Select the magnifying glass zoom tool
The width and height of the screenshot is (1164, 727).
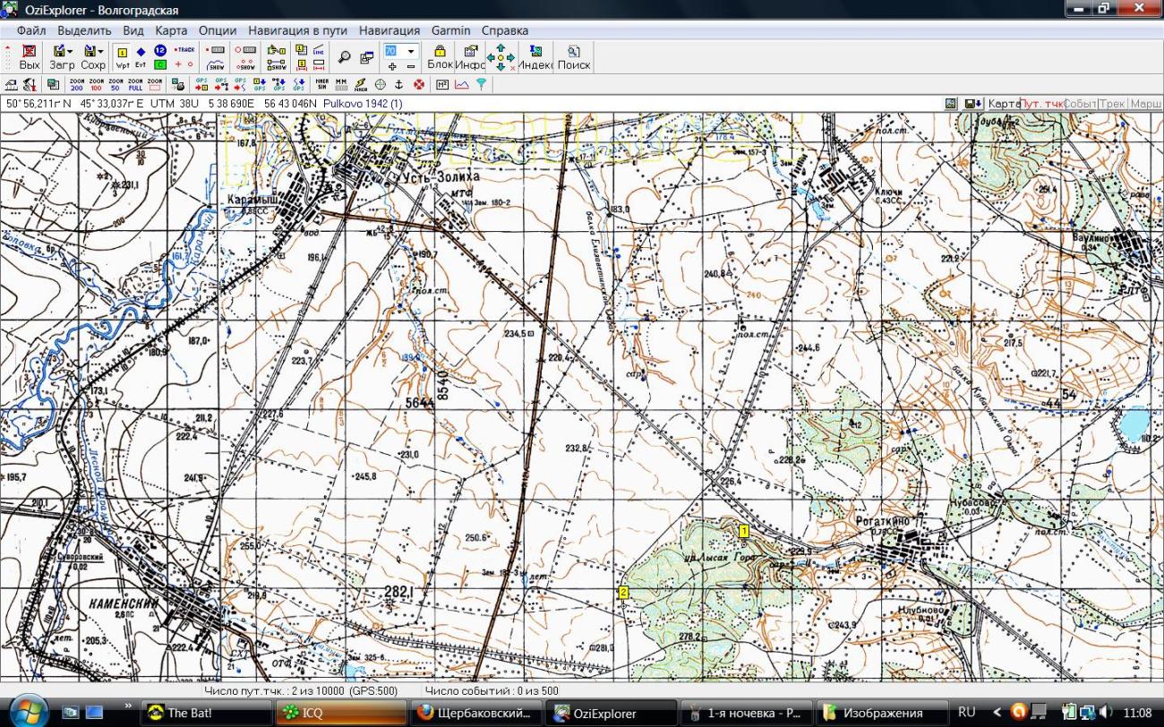pyautogui.click(x=345, y=57)
